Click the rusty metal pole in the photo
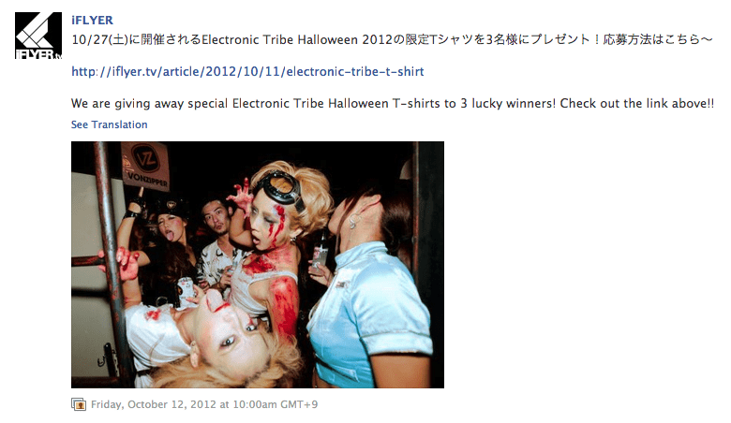 [x=113, y=260]
